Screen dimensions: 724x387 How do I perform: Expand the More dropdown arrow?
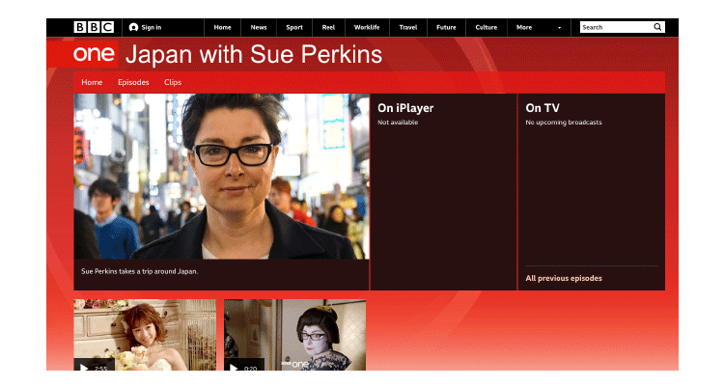pos(559,28)
